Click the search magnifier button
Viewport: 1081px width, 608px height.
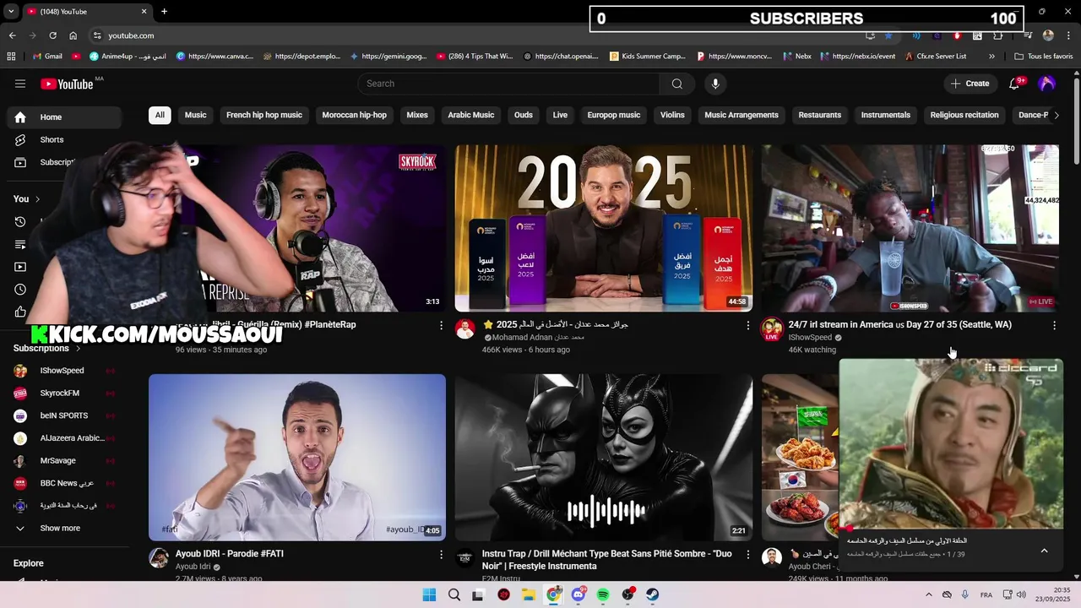coord(677,84)
